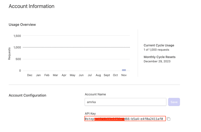
Task: Click the Current Cycle Usage heading
Action: [x=159, y=45]
